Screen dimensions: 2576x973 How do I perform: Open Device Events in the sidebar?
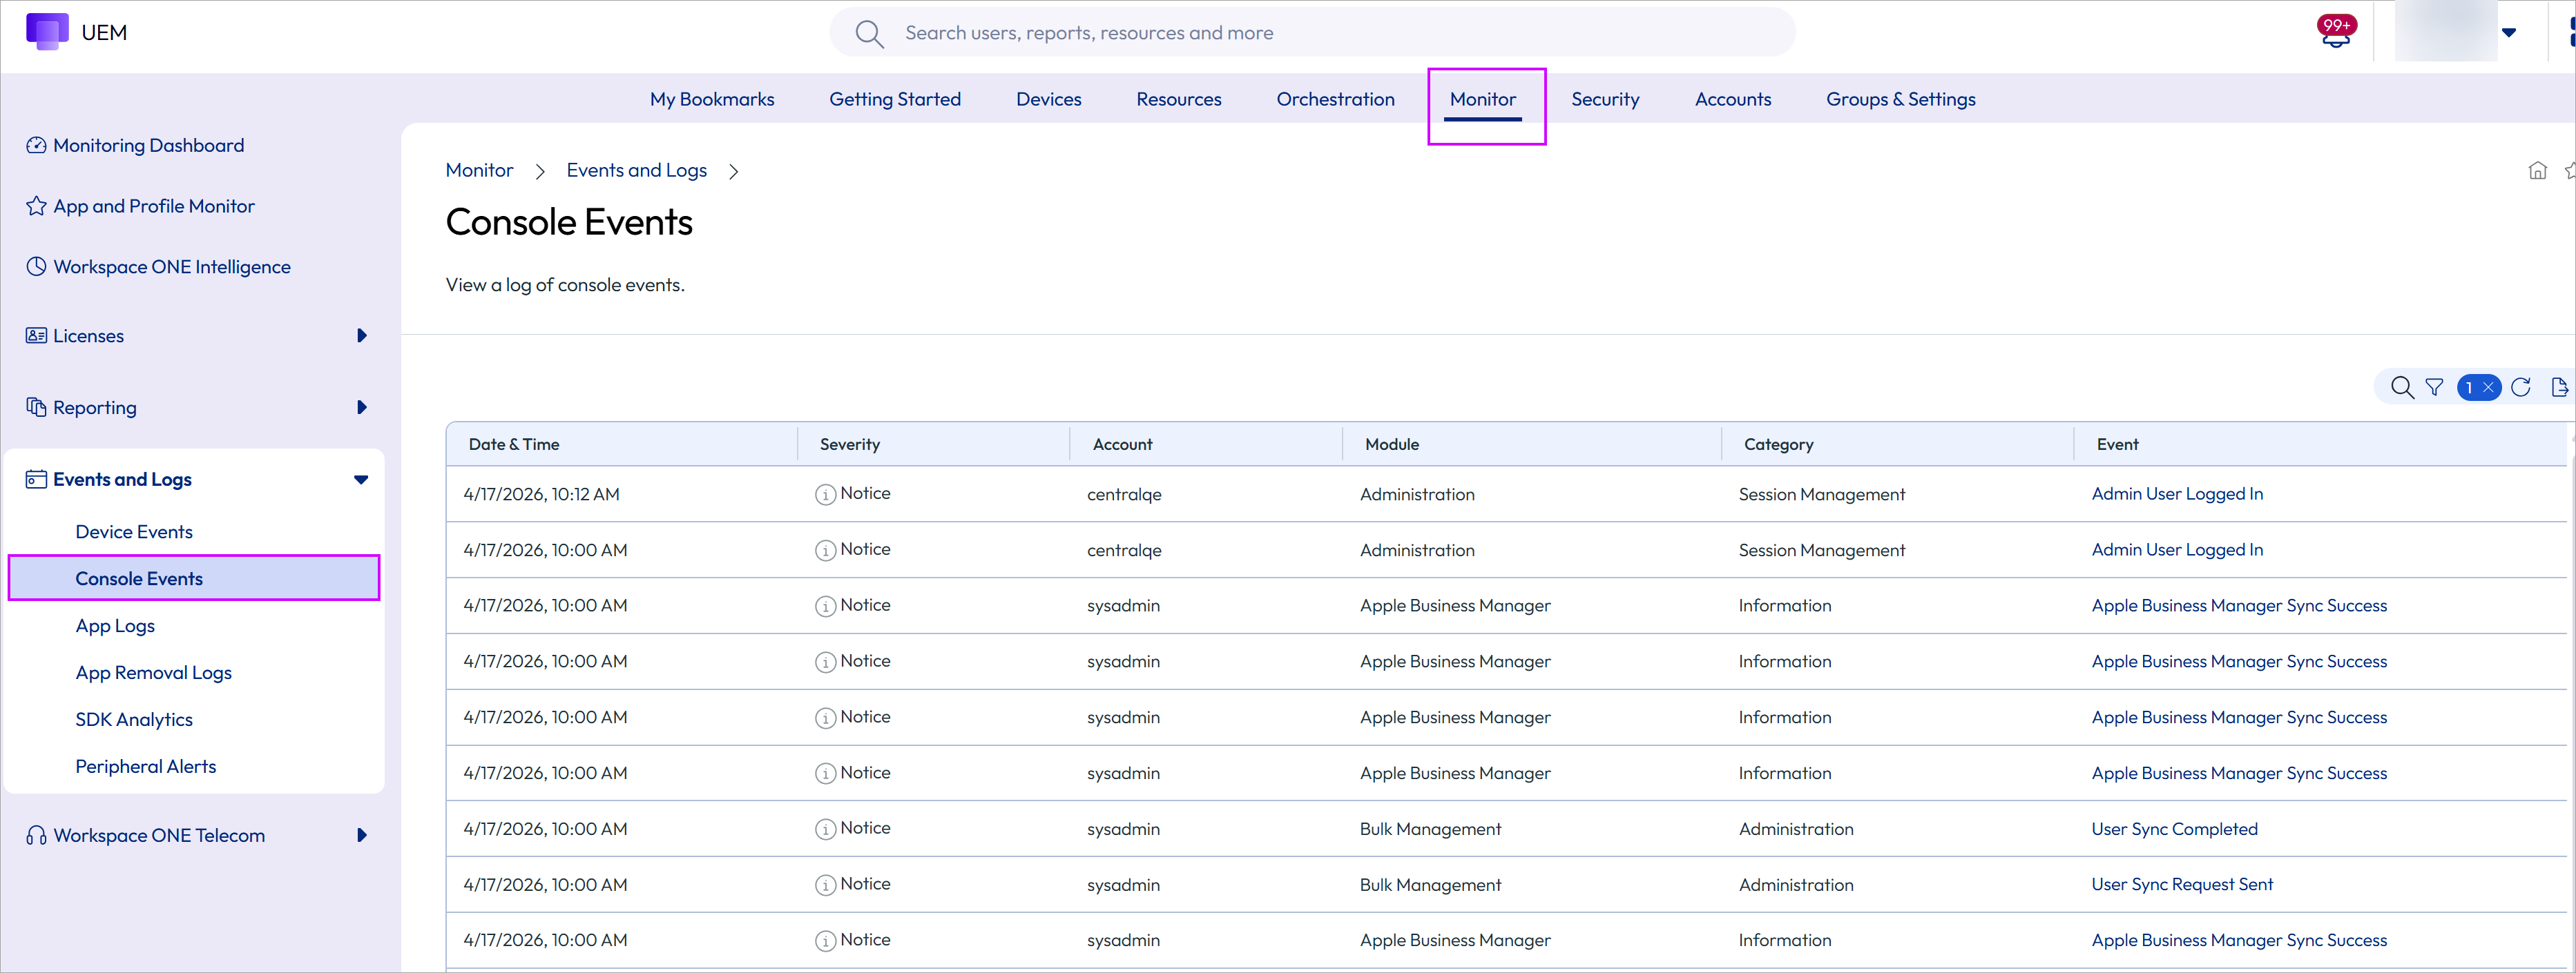tap(134, 533)
